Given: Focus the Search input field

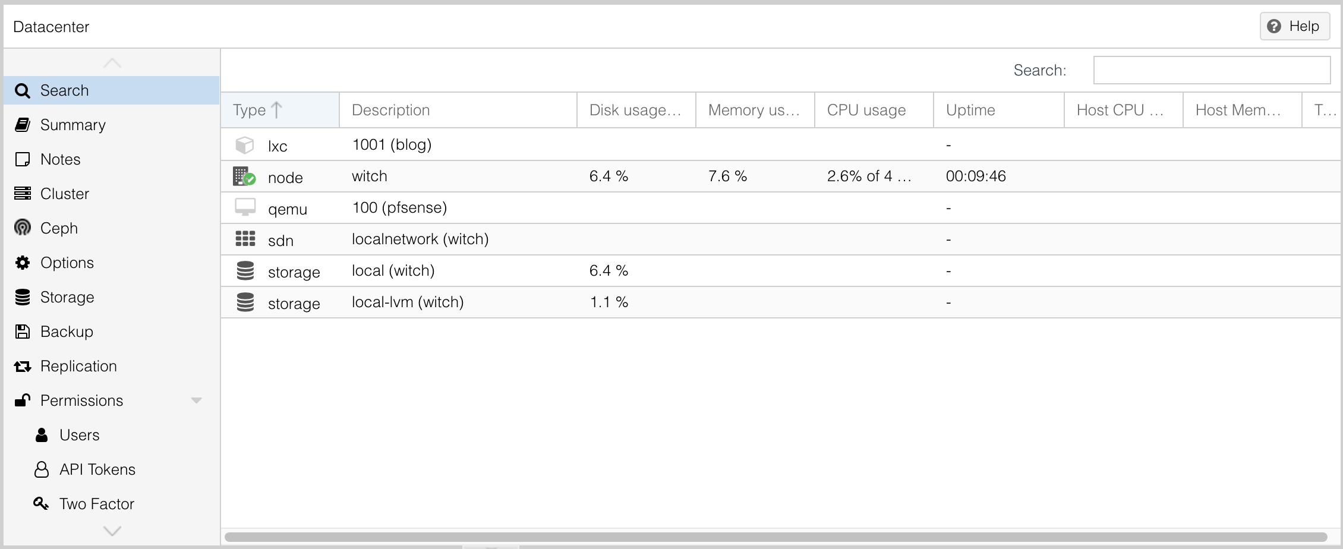Looking at the screenshot, I should point(1211,70).
